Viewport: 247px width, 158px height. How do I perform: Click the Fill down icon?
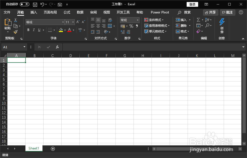click(x=198, y=25)
